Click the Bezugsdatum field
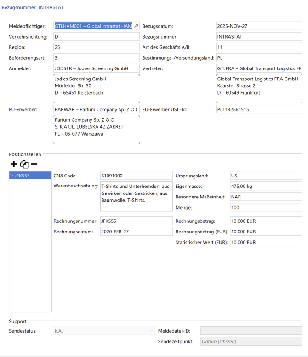This screenshot has height=357, width=308. tap(259, 26)
